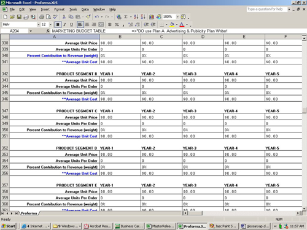Click the AutoSum sigma icon
The image size is (307, 230).
click(126, 17)
